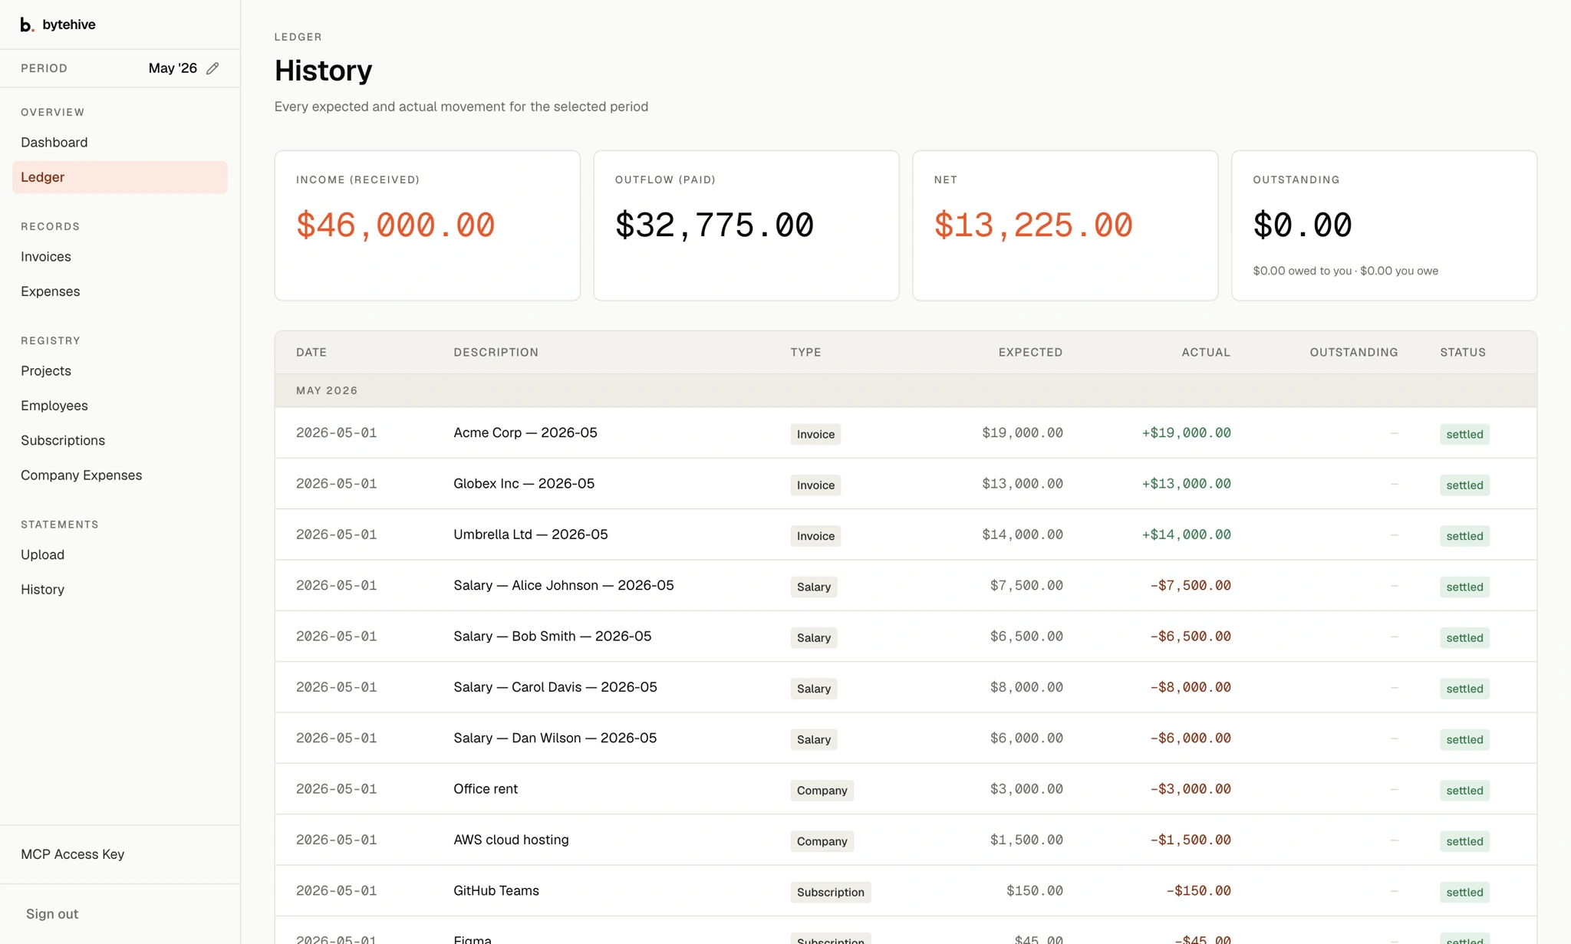Viewport: 1571px width, 944px height.
Task: Click outstanding owed summary text
Action: coord(1345,271)
